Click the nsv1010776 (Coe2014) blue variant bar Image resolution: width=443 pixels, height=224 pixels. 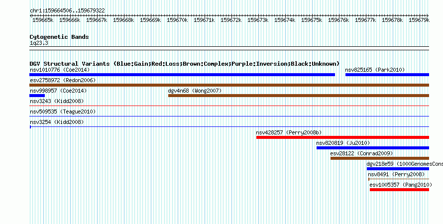182,75
